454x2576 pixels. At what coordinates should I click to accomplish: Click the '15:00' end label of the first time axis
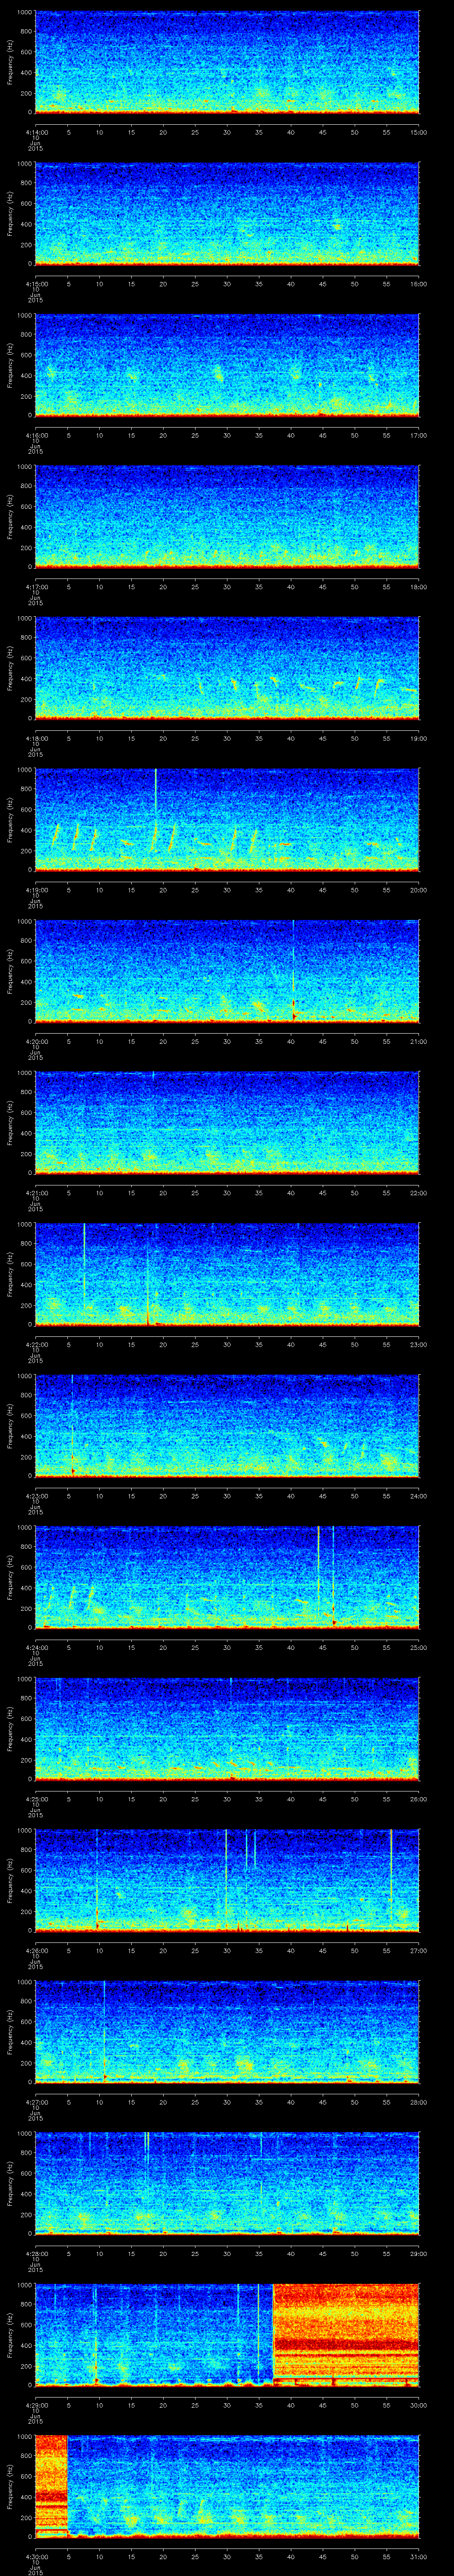(x=418, y=132)
